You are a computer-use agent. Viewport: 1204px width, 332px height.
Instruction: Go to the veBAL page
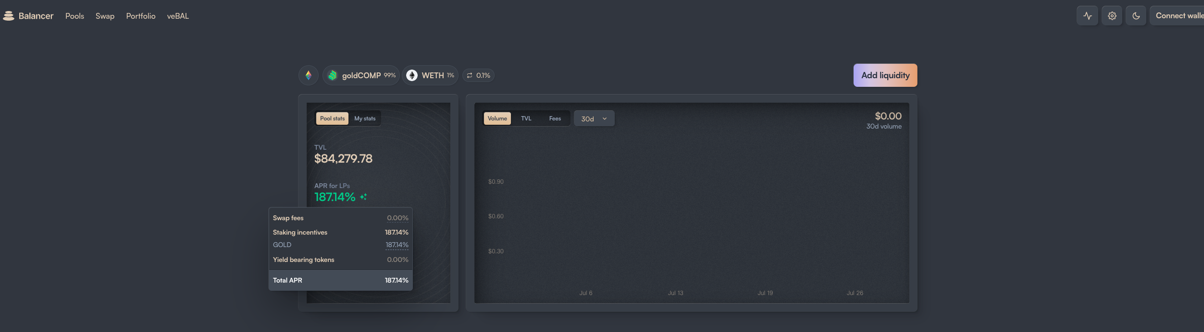(x=178, y=16)
